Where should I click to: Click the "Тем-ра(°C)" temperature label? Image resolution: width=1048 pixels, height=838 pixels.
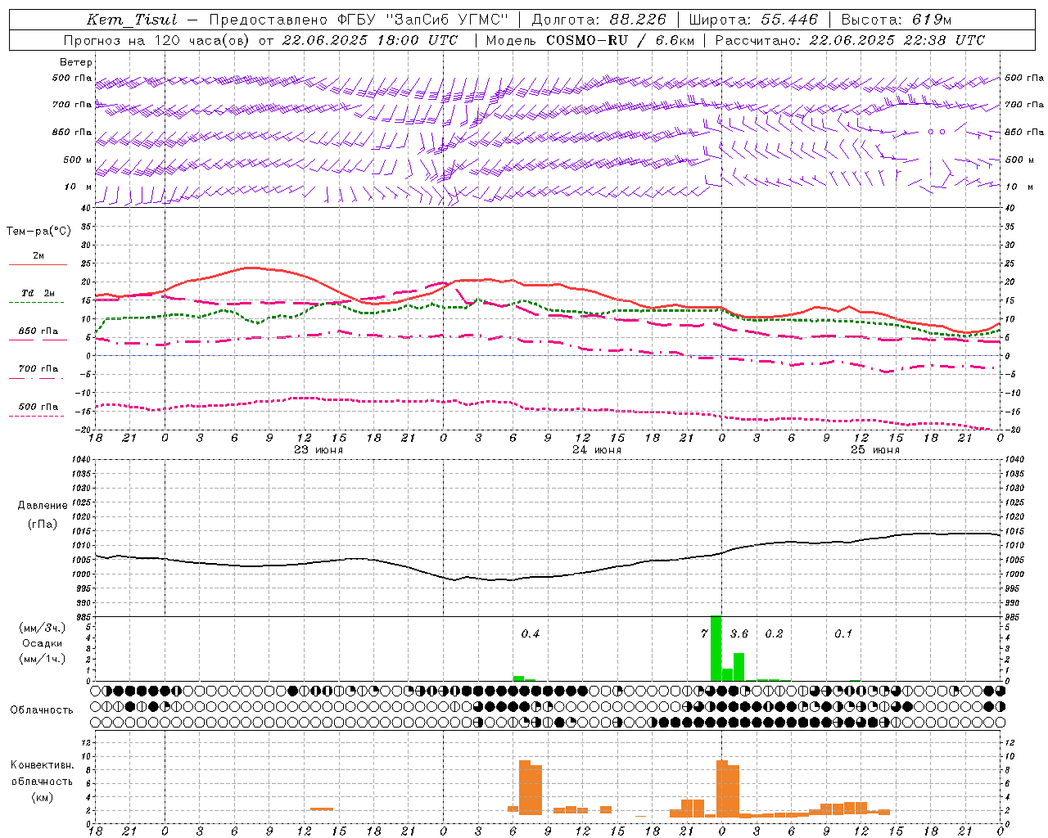(38, 232)
